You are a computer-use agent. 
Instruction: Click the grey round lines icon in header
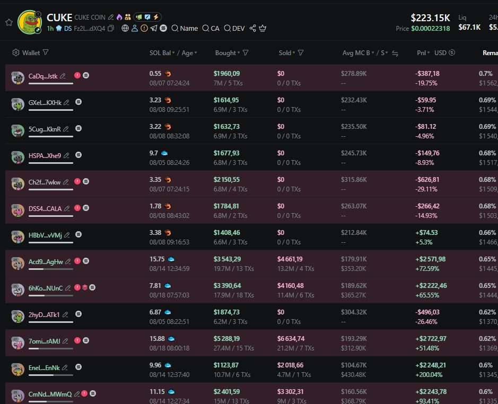(163, 28)
